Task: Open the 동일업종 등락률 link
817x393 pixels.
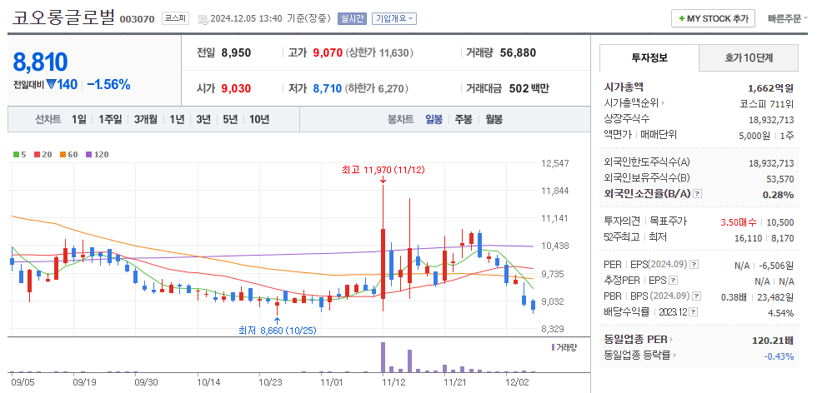Action: (641, 356)
